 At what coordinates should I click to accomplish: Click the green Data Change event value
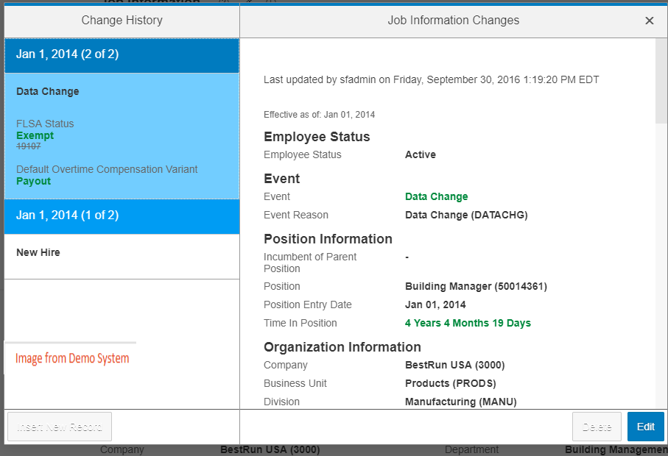coord(436,196)
